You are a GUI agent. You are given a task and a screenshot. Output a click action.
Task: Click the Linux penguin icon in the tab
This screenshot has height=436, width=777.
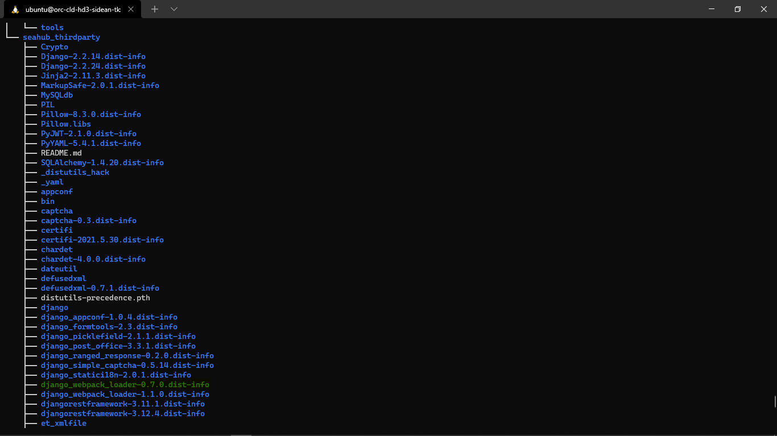[15, 10]
